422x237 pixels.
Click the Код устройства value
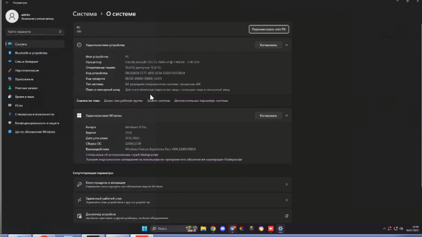tap(155, 73)
